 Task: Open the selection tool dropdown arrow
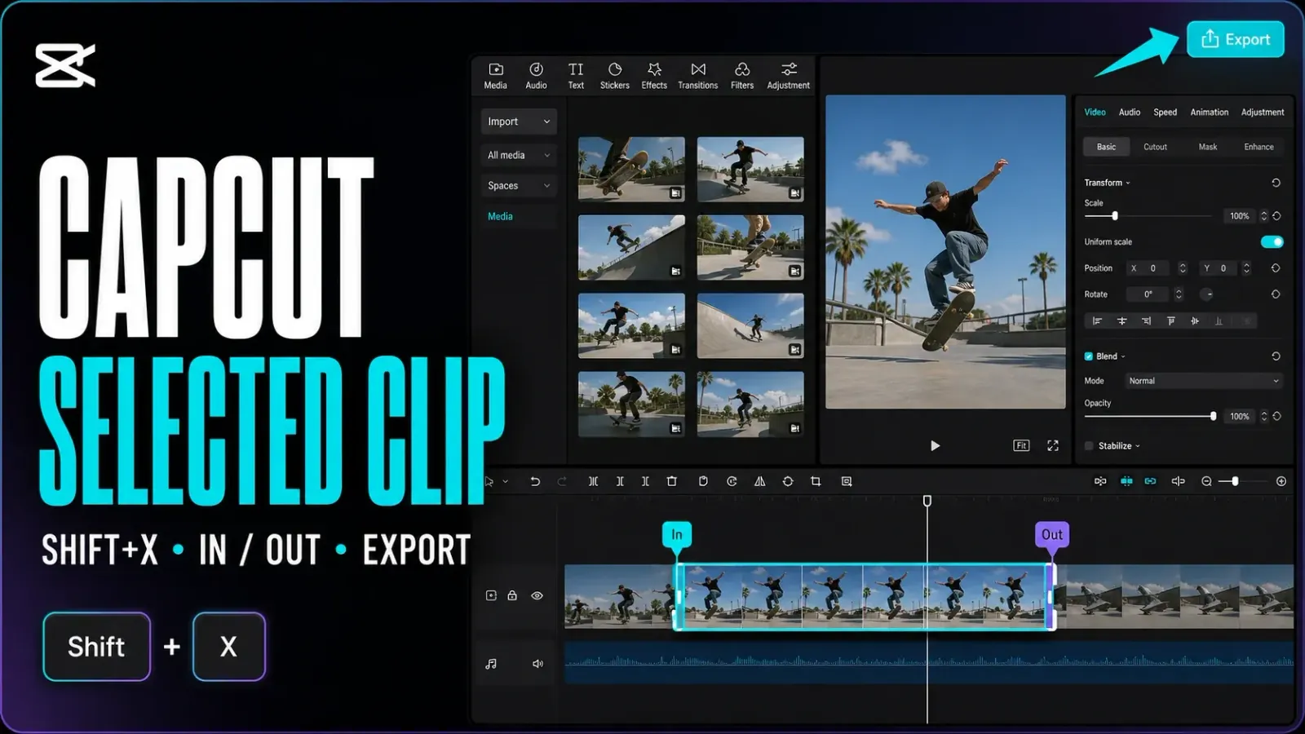(x=506, y=481)
